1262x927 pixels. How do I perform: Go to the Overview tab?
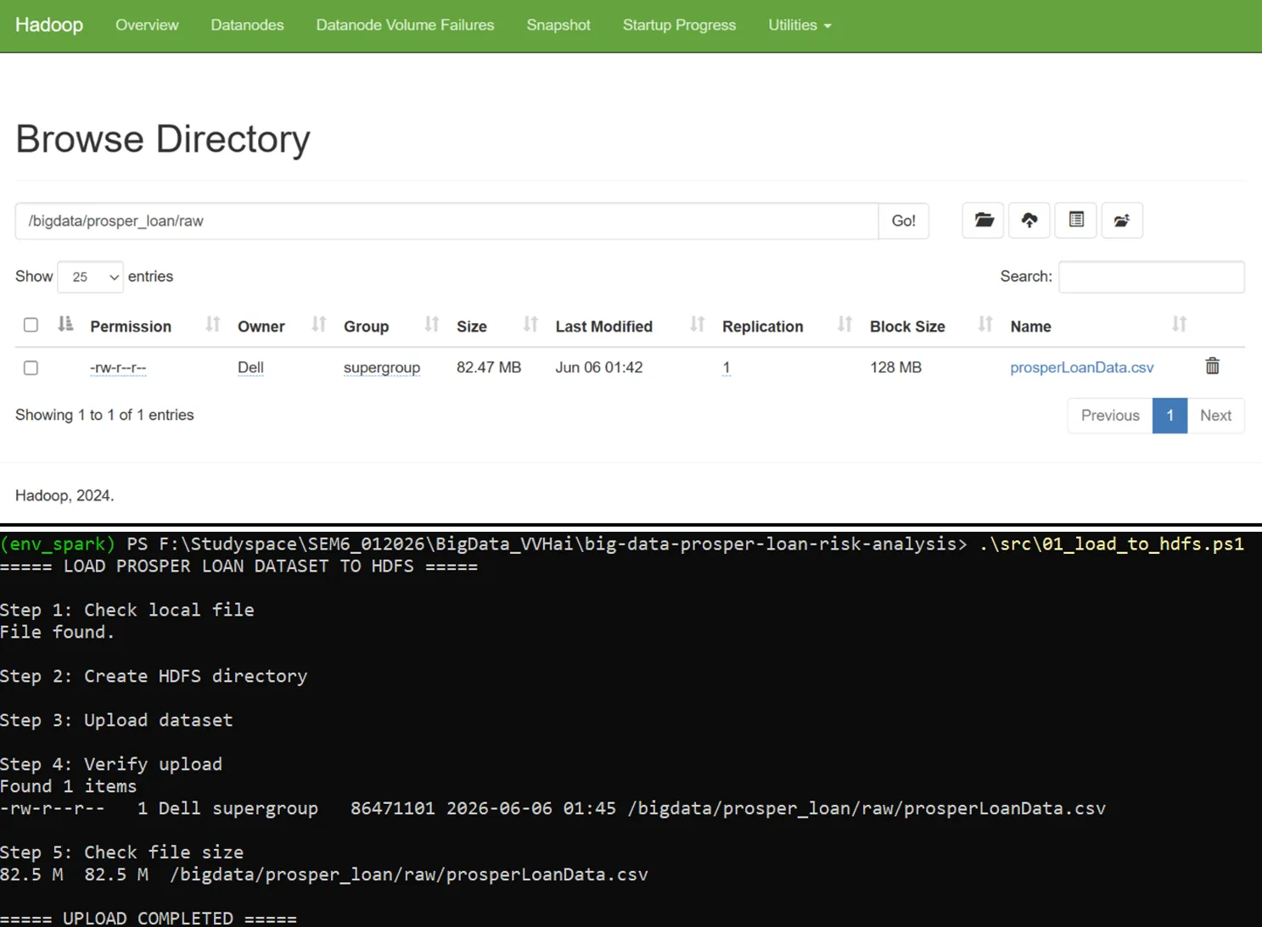pyautogui.click(x=147, y=25)
